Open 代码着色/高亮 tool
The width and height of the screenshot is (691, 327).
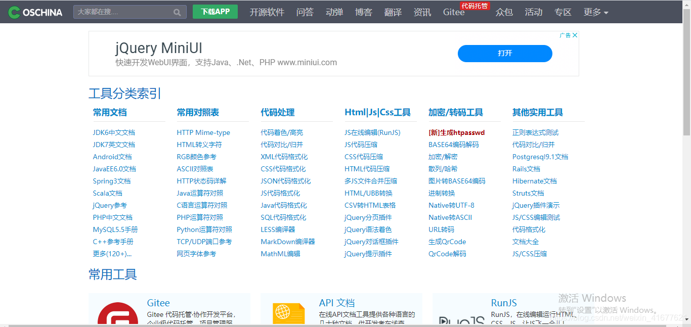282,132
